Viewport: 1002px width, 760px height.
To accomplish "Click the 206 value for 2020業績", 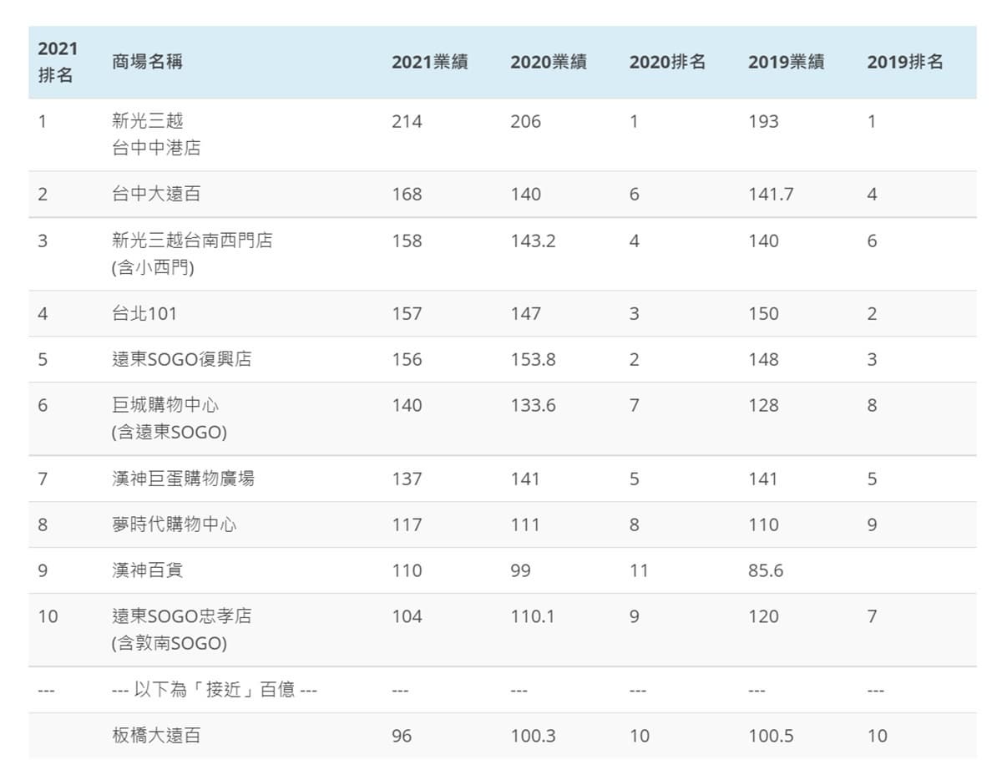I will point(526,121).
